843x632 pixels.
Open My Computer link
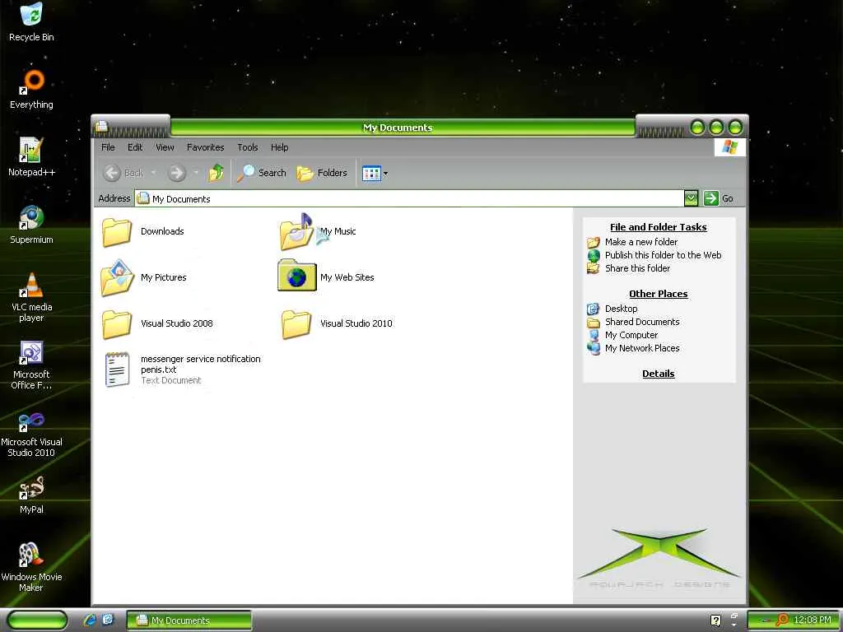coord(622,335)
